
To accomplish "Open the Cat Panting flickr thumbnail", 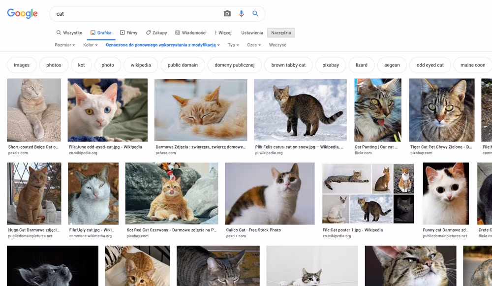I will 378,110.
